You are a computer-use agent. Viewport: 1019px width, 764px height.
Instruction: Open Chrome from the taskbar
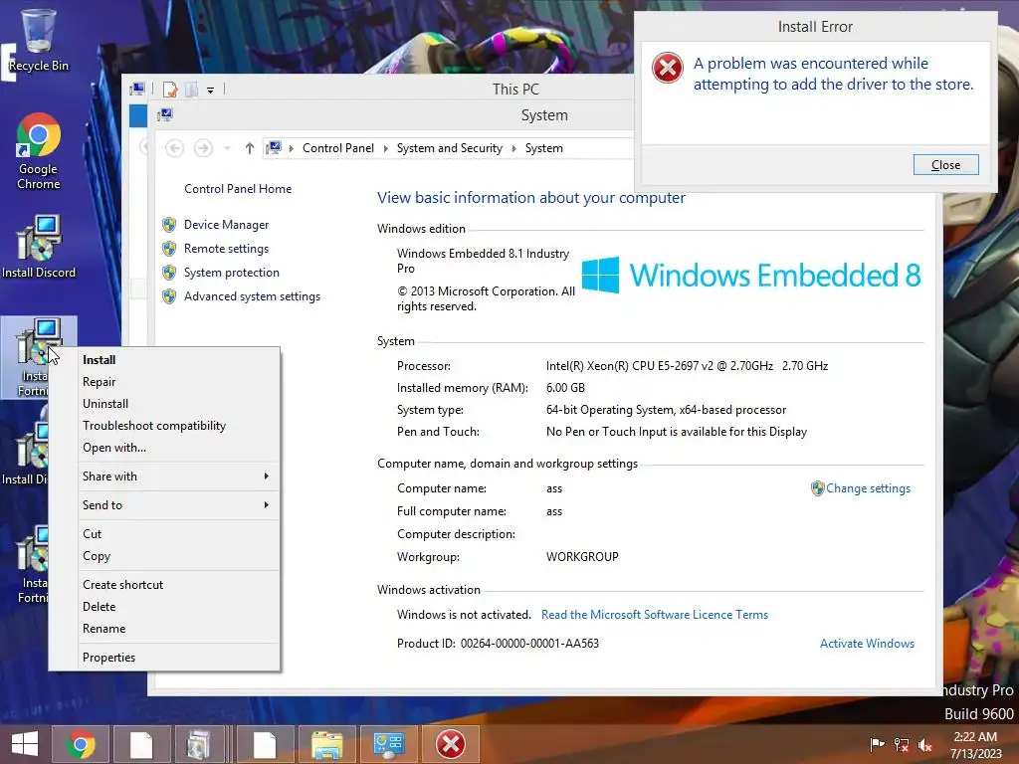[81, 744]
